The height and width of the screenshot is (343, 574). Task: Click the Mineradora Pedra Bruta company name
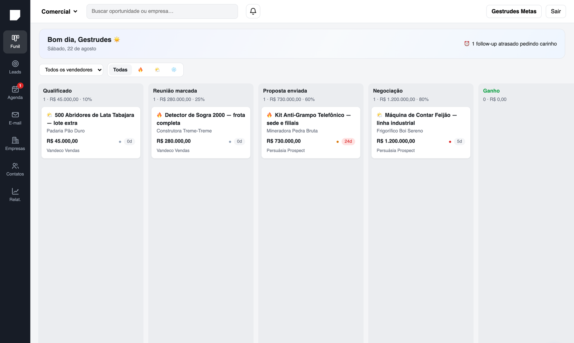(x=292, y=131)
